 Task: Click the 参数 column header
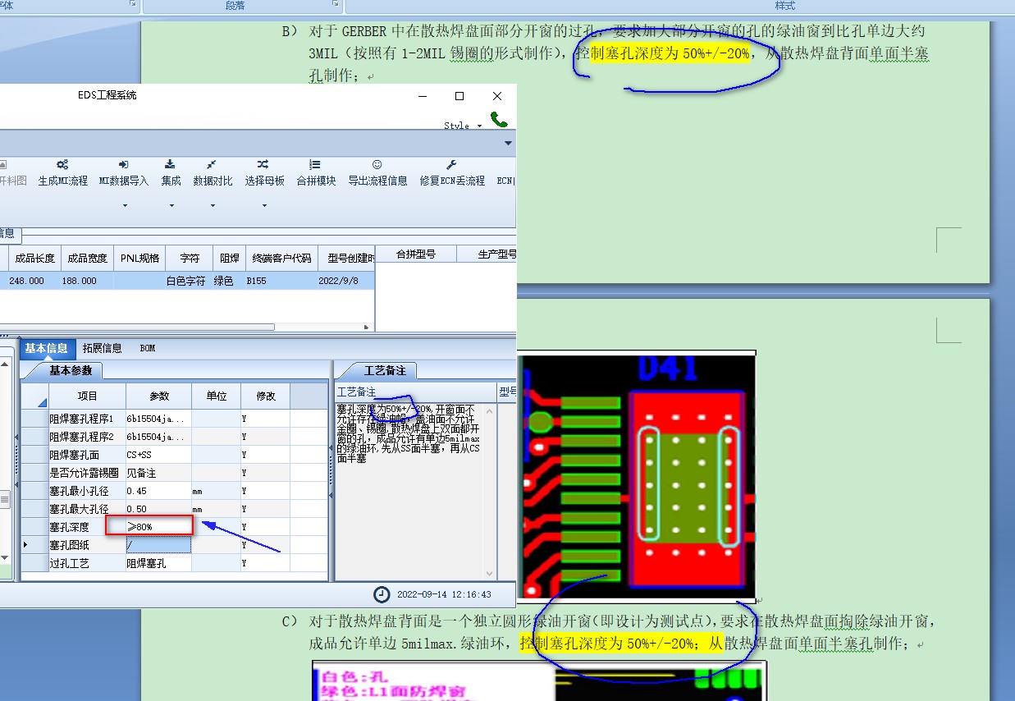[158, 396]
